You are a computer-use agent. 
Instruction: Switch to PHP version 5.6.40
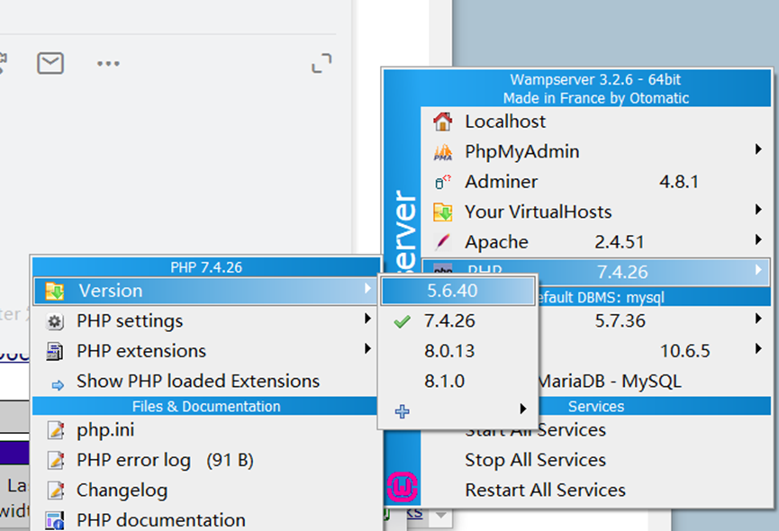(x=458, y=291)
